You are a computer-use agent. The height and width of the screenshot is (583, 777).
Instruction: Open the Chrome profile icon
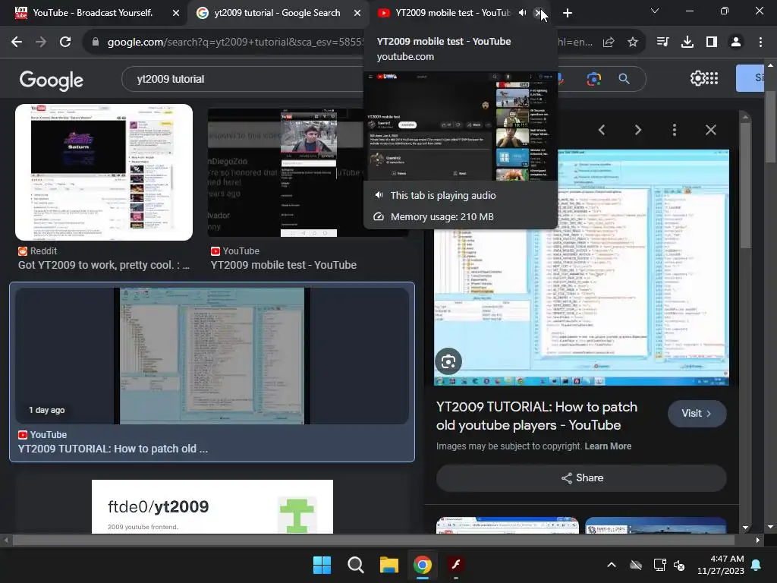click(x=736, y=43)
